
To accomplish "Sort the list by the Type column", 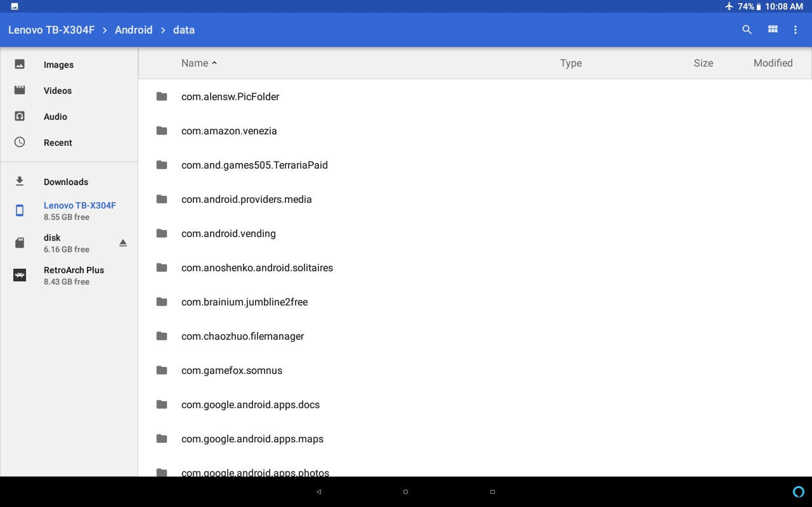I will (571, 63).
